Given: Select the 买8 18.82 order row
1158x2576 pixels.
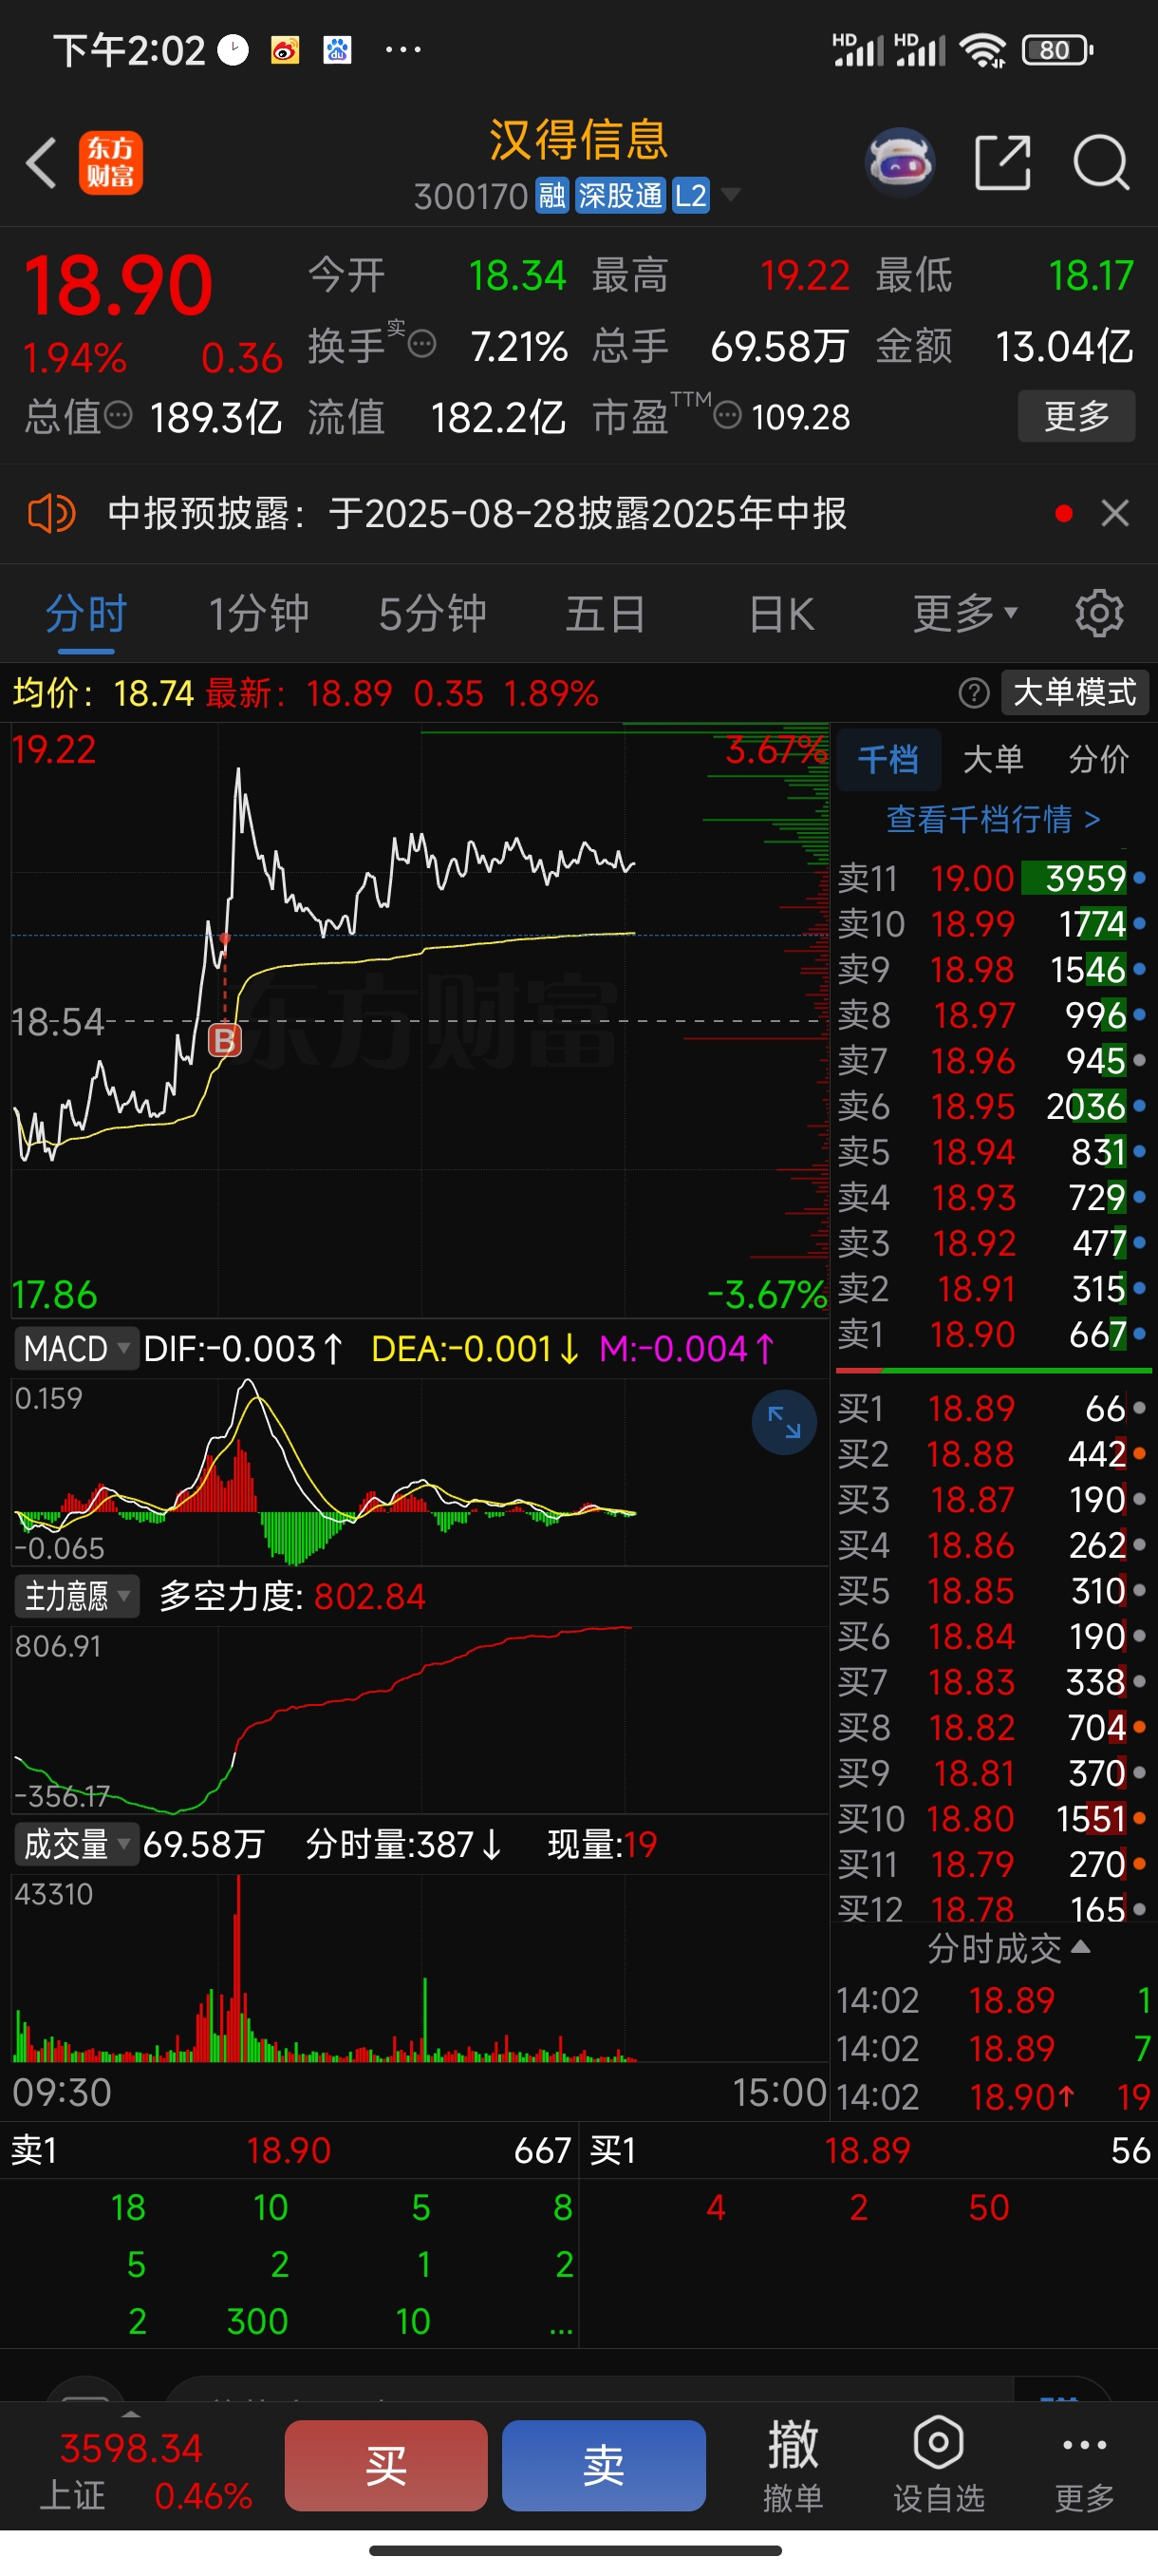Looking at the screenshot, I should pos(993,1727).
